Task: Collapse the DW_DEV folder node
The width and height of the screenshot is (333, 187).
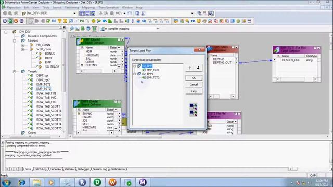Action: 6,32
